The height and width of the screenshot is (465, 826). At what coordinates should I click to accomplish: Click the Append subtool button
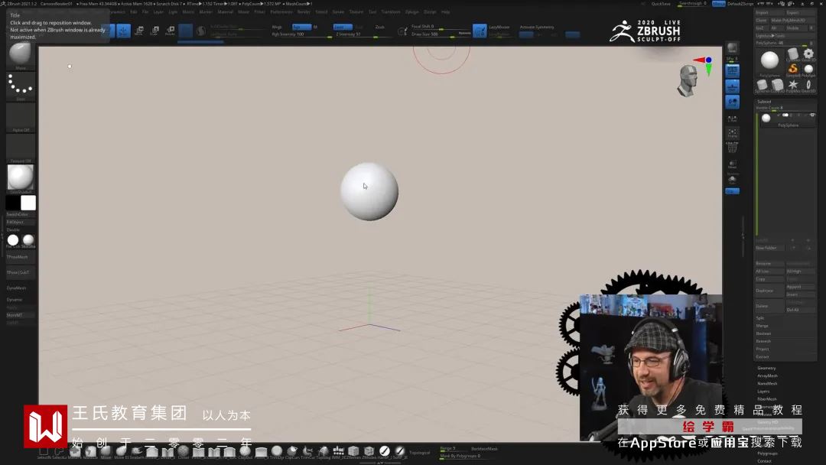coord(800,287)
